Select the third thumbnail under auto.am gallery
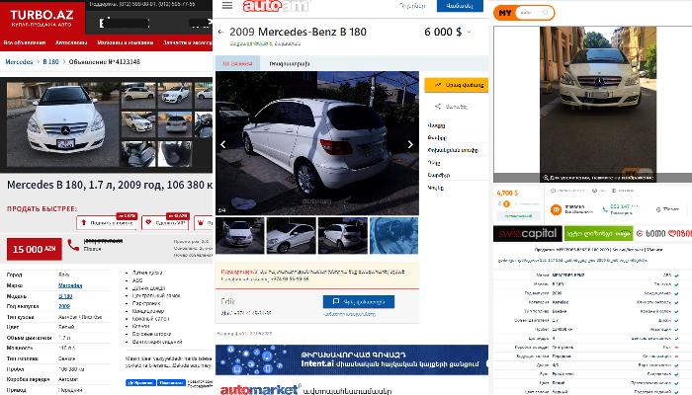Screen dimensions: 692x395 tap(342, 235)
